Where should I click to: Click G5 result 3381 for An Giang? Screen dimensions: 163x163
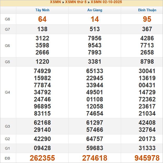pyautogui.click(x=95, y=62)
